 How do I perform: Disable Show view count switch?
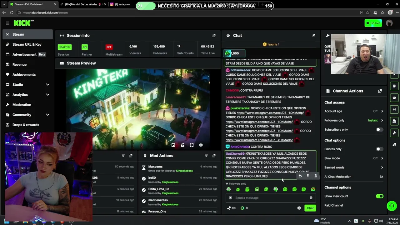379,196
